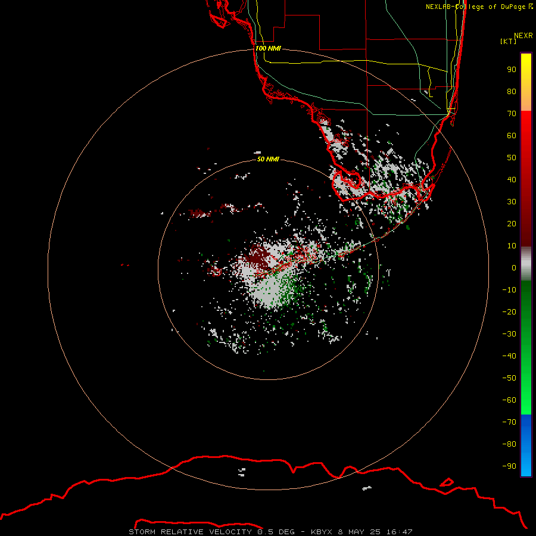536x536 pixels.
Task: Click the 70 value on velocity scale
Action: click(512, 114)
